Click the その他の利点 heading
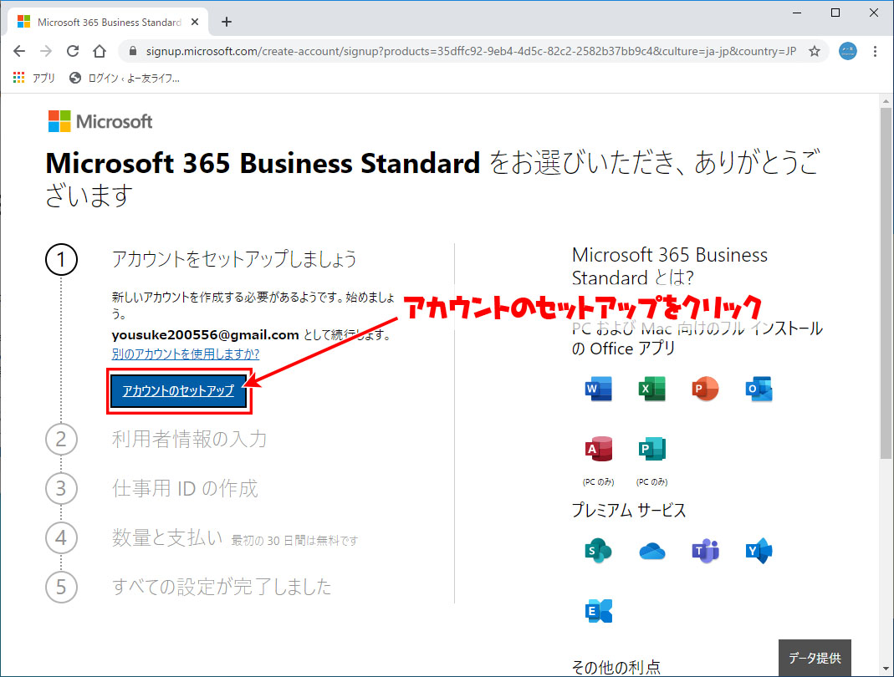The height and width of the screenshot is (677, 894). point(616,667)
